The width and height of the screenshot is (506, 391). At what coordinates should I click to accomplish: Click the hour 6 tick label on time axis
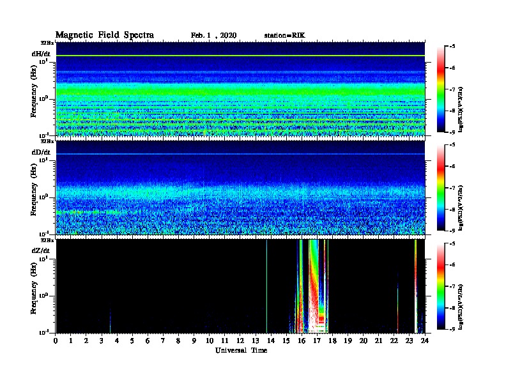[x=148, y=341]
